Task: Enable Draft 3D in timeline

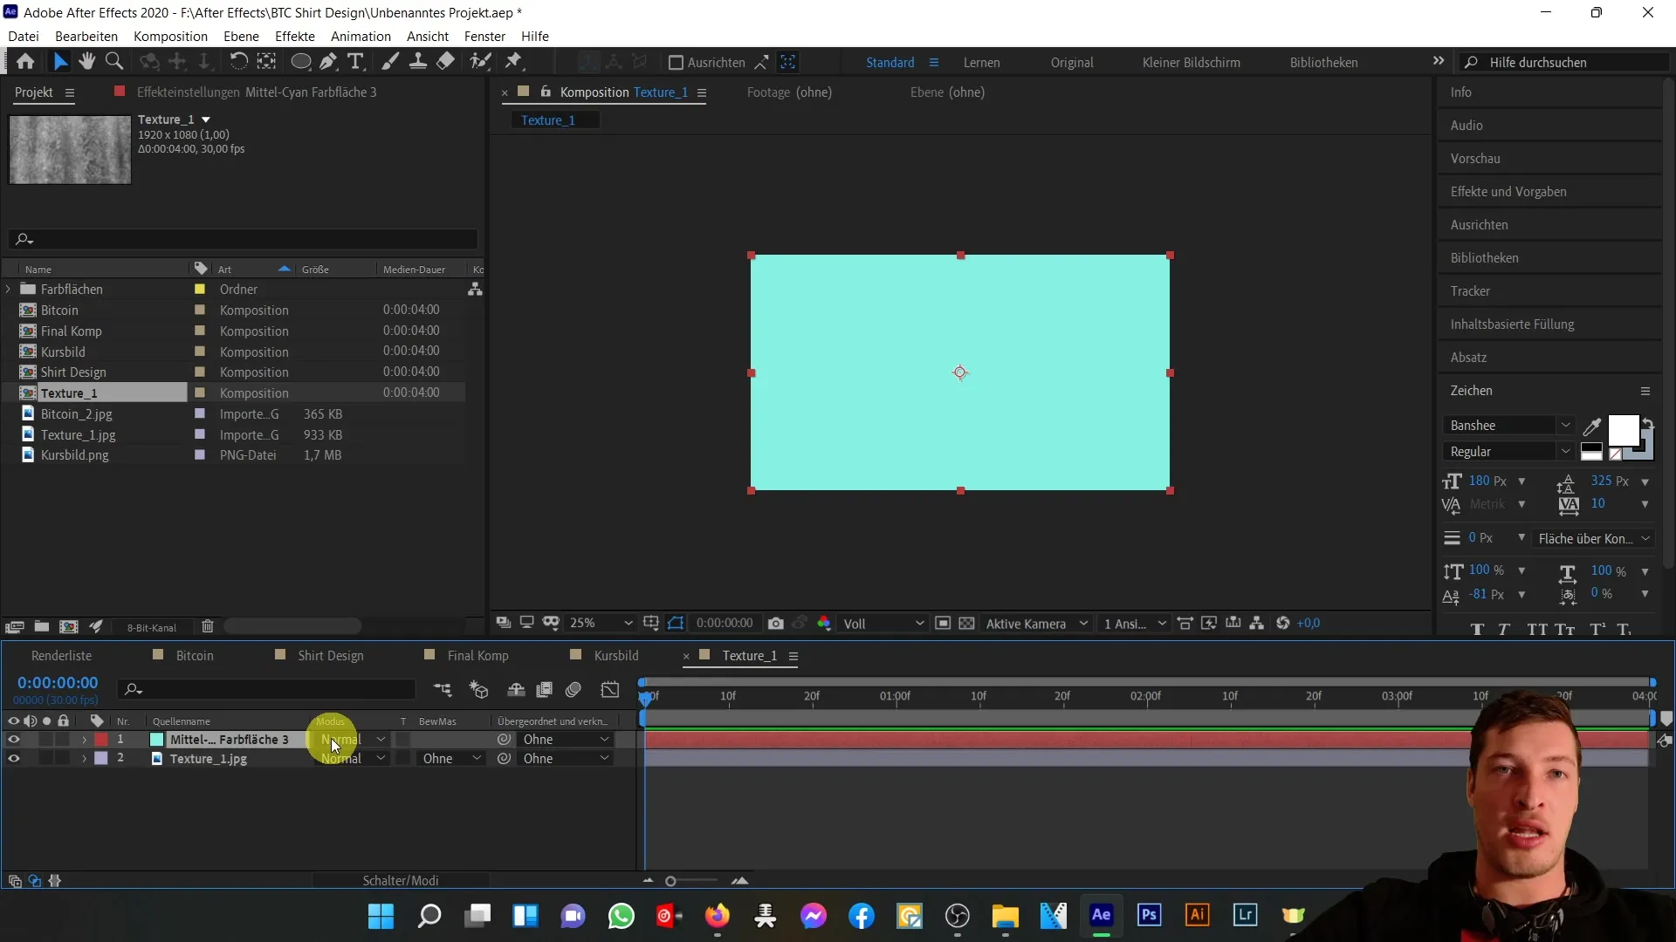Action: [479, 690]
